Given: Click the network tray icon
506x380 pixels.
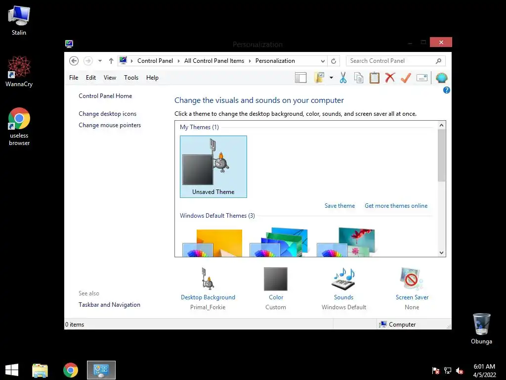Looking at the screenshot, I should click(x=448, y=370).
